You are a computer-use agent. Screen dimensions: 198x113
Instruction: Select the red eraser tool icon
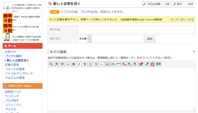click(141, 64)
